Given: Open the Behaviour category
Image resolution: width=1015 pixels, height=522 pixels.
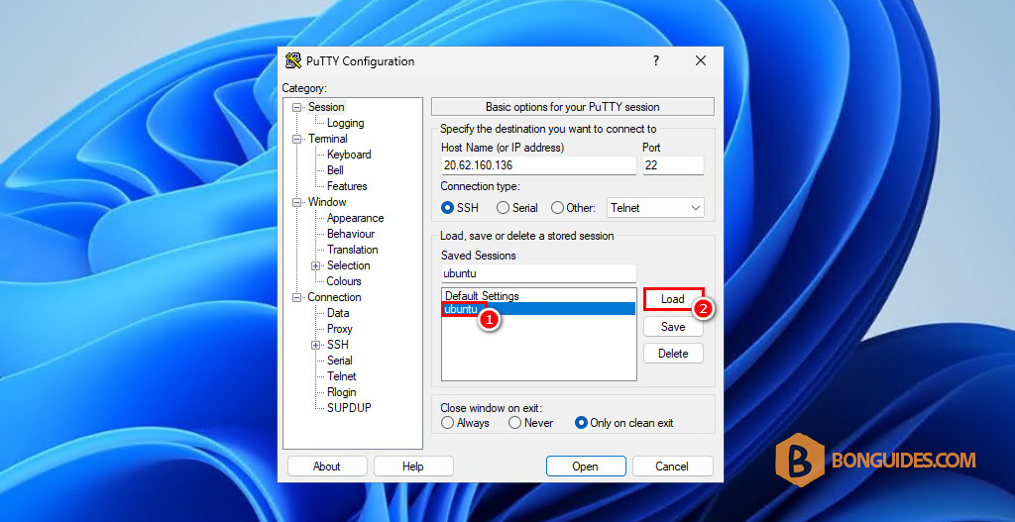Looking at the screenshot, I should pos(351,234).
